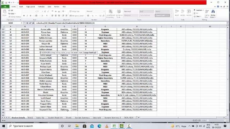The image size is (230, 129).
Task: Open the General number format dropdown
Action: pyautogui.click(x=104, y=11)
